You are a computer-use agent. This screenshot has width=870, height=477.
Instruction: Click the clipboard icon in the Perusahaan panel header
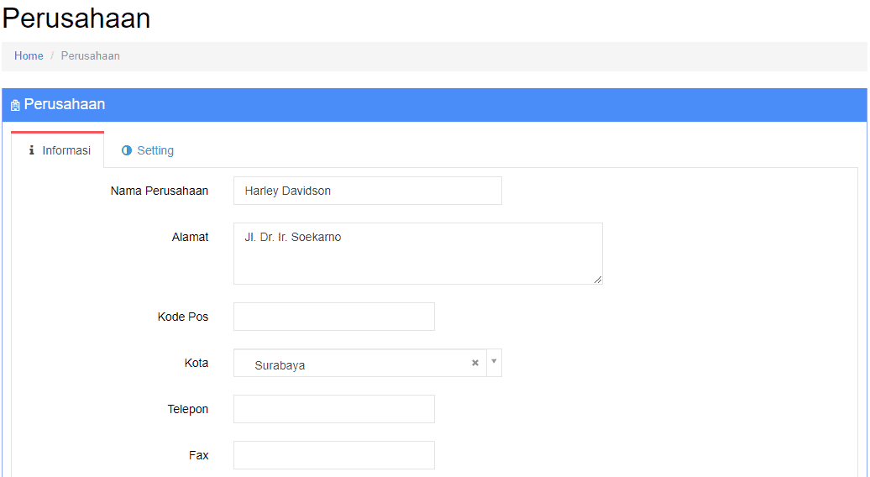point(15,105)
